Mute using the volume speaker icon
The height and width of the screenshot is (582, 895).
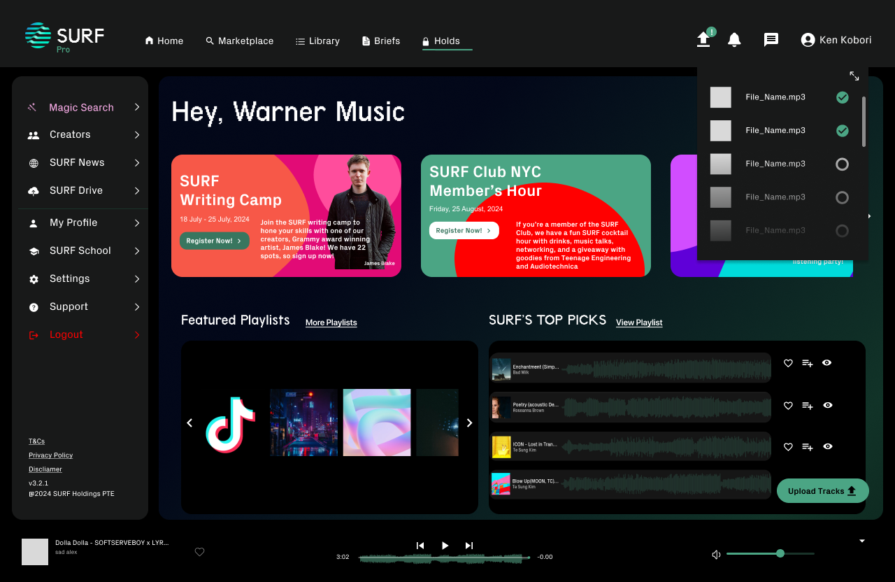coord(716,555)
